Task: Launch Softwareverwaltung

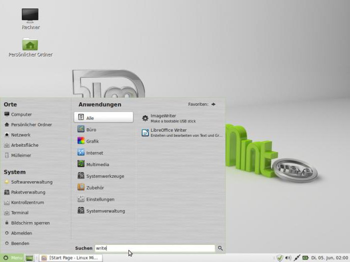Action: tap(28, 182)
